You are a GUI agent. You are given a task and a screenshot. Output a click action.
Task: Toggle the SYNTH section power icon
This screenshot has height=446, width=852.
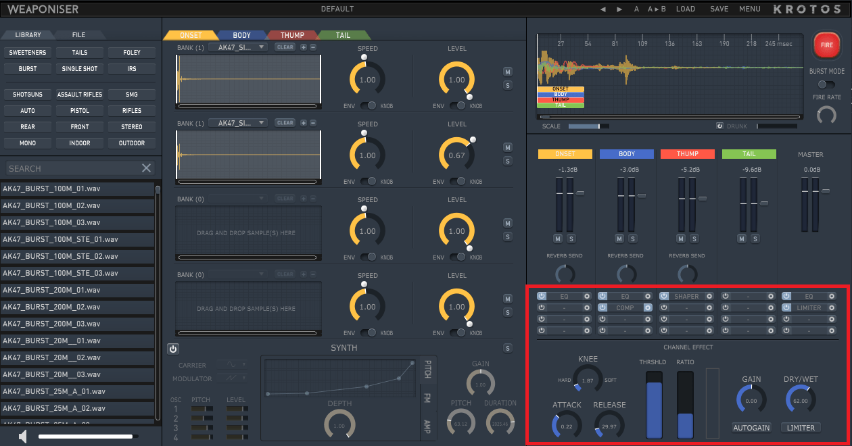(173, 349)
